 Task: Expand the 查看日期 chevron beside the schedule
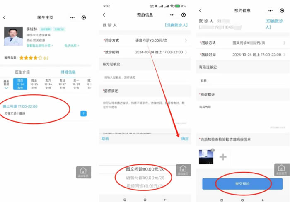[x=6, y=88]
